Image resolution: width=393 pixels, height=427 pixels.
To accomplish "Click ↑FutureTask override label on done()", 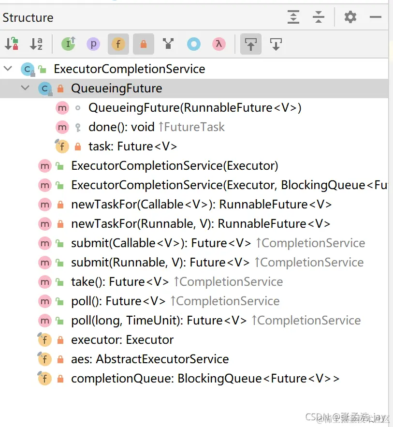I will [191, 127].
